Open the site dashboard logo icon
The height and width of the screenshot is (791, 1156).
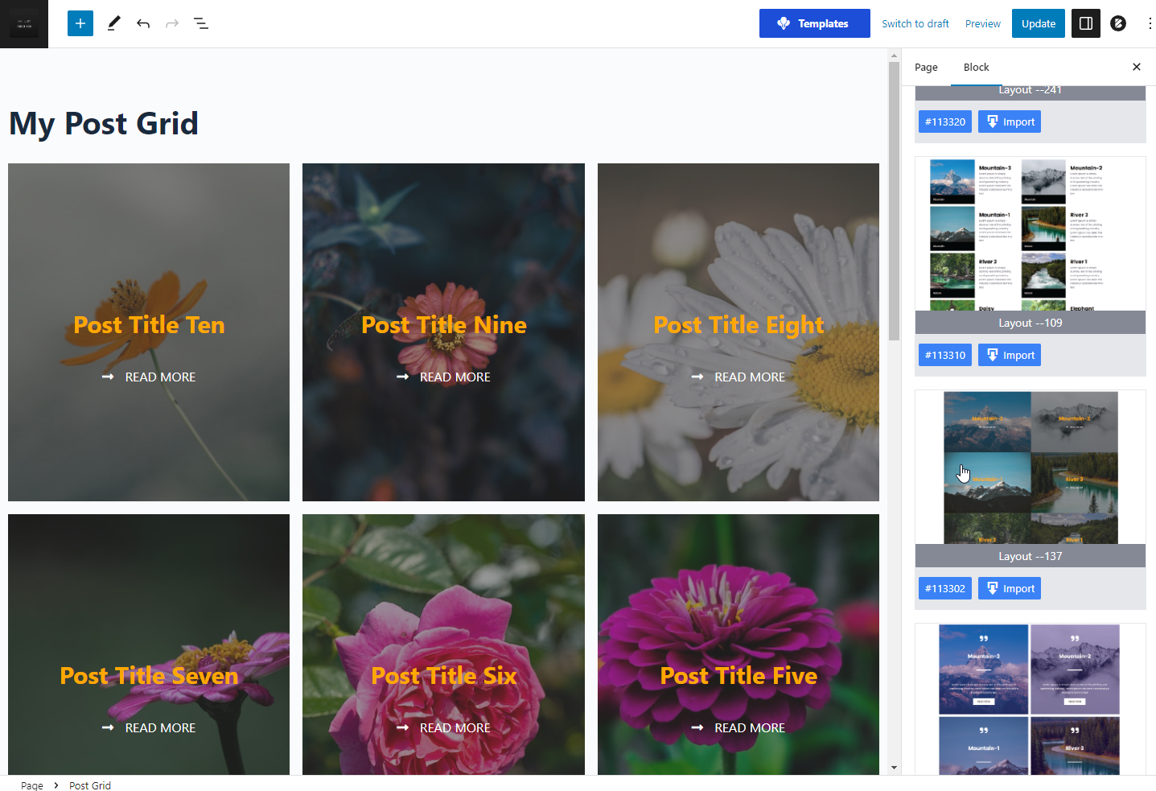click(24, 23)
